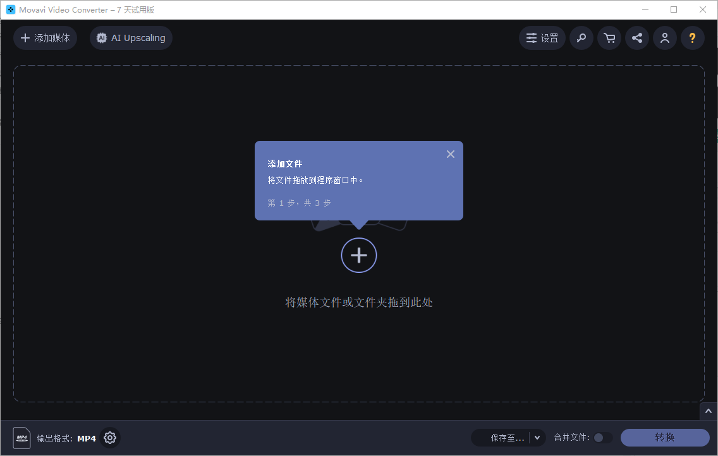Expand the bottom panel with the up arrow
Image resolution: width=718 pixels, height=456 pixels.
[x=708, y=411]
